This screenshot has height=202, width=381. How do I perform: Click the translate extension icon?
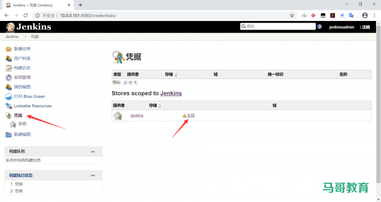pos(351,15)
